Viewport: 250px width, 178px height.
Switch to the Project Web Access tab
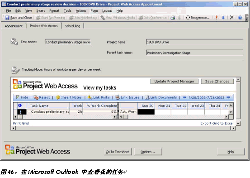(44, 26)
